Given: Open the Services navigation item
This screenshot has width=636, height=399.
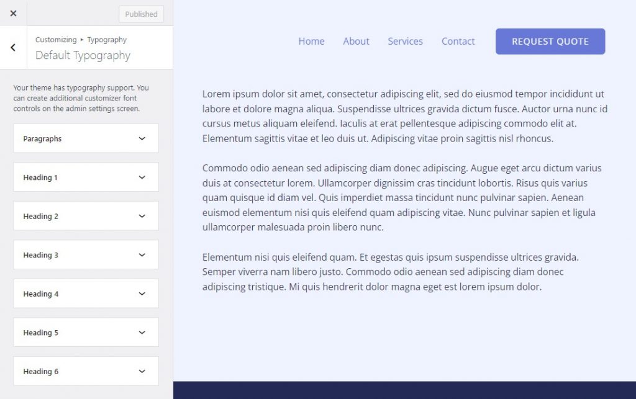Looking at the screenshot, I should pyautogui.click(x=405, y=41).
